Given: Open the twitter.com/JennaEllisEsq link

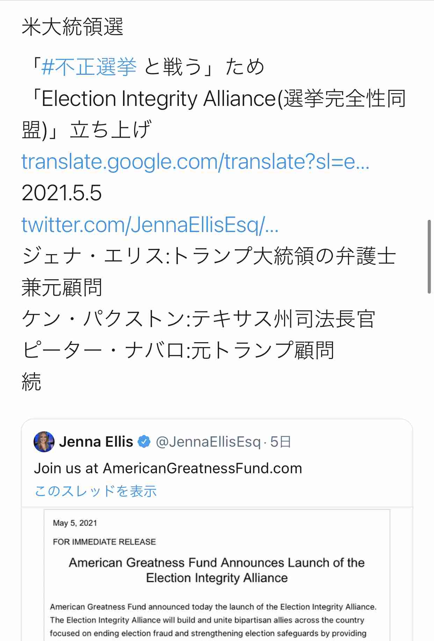Looking at the screenshot, I should tap(150, 226).
